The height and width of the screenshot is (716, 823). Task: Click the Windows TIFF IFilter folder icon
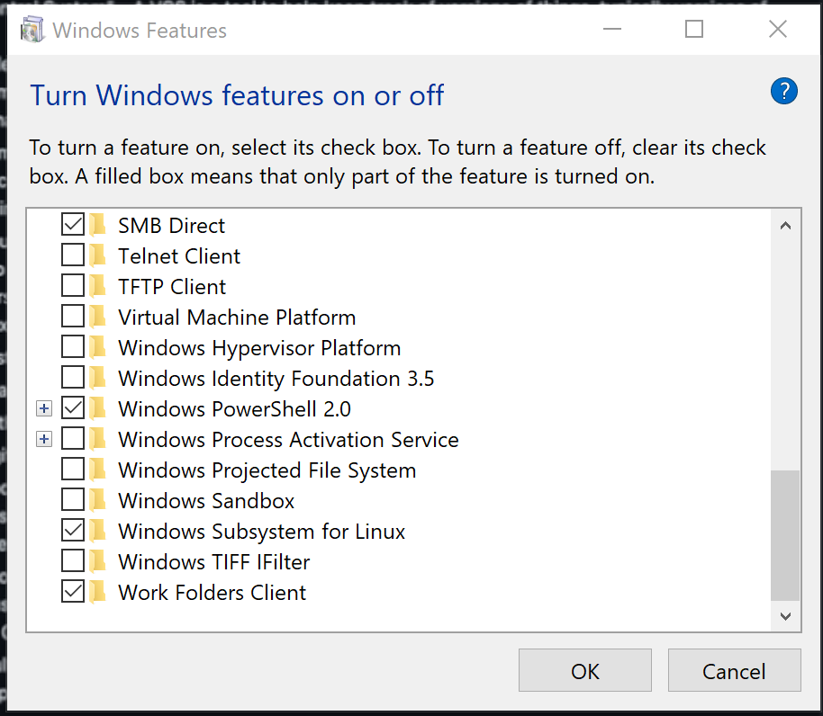point(97,561)
